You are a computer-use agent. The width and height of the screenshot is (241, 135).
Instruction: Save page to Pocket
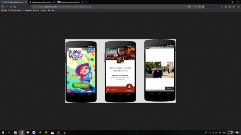coord(200,7)
